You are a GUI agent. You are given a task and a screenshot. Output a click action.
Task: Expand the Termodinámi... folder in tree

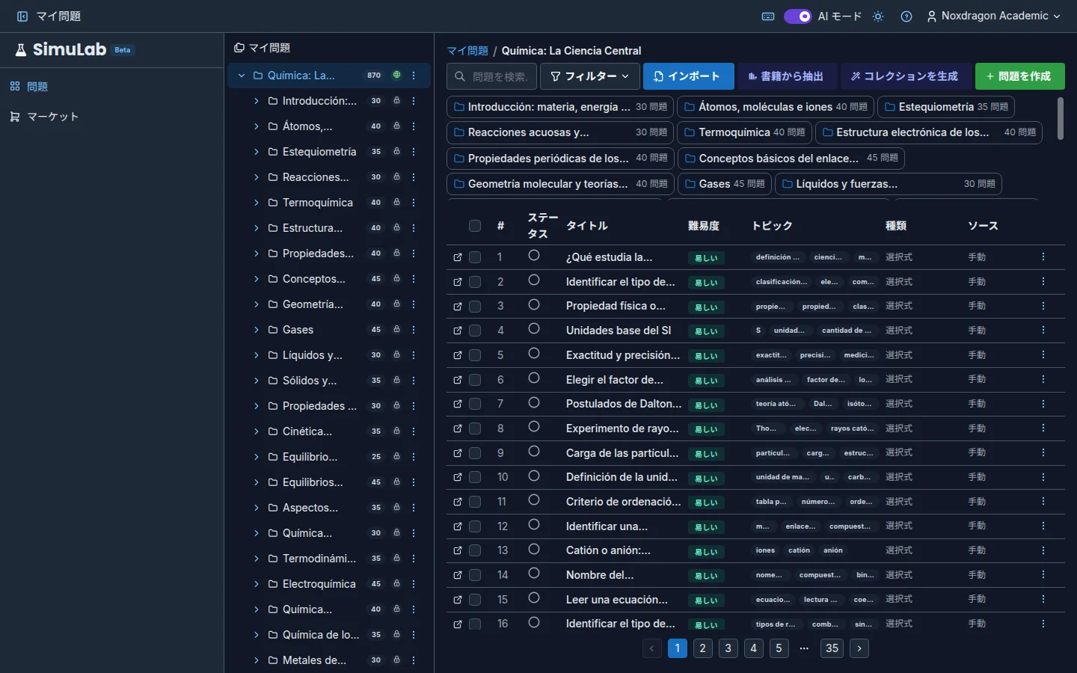click(x=257, y=559)
